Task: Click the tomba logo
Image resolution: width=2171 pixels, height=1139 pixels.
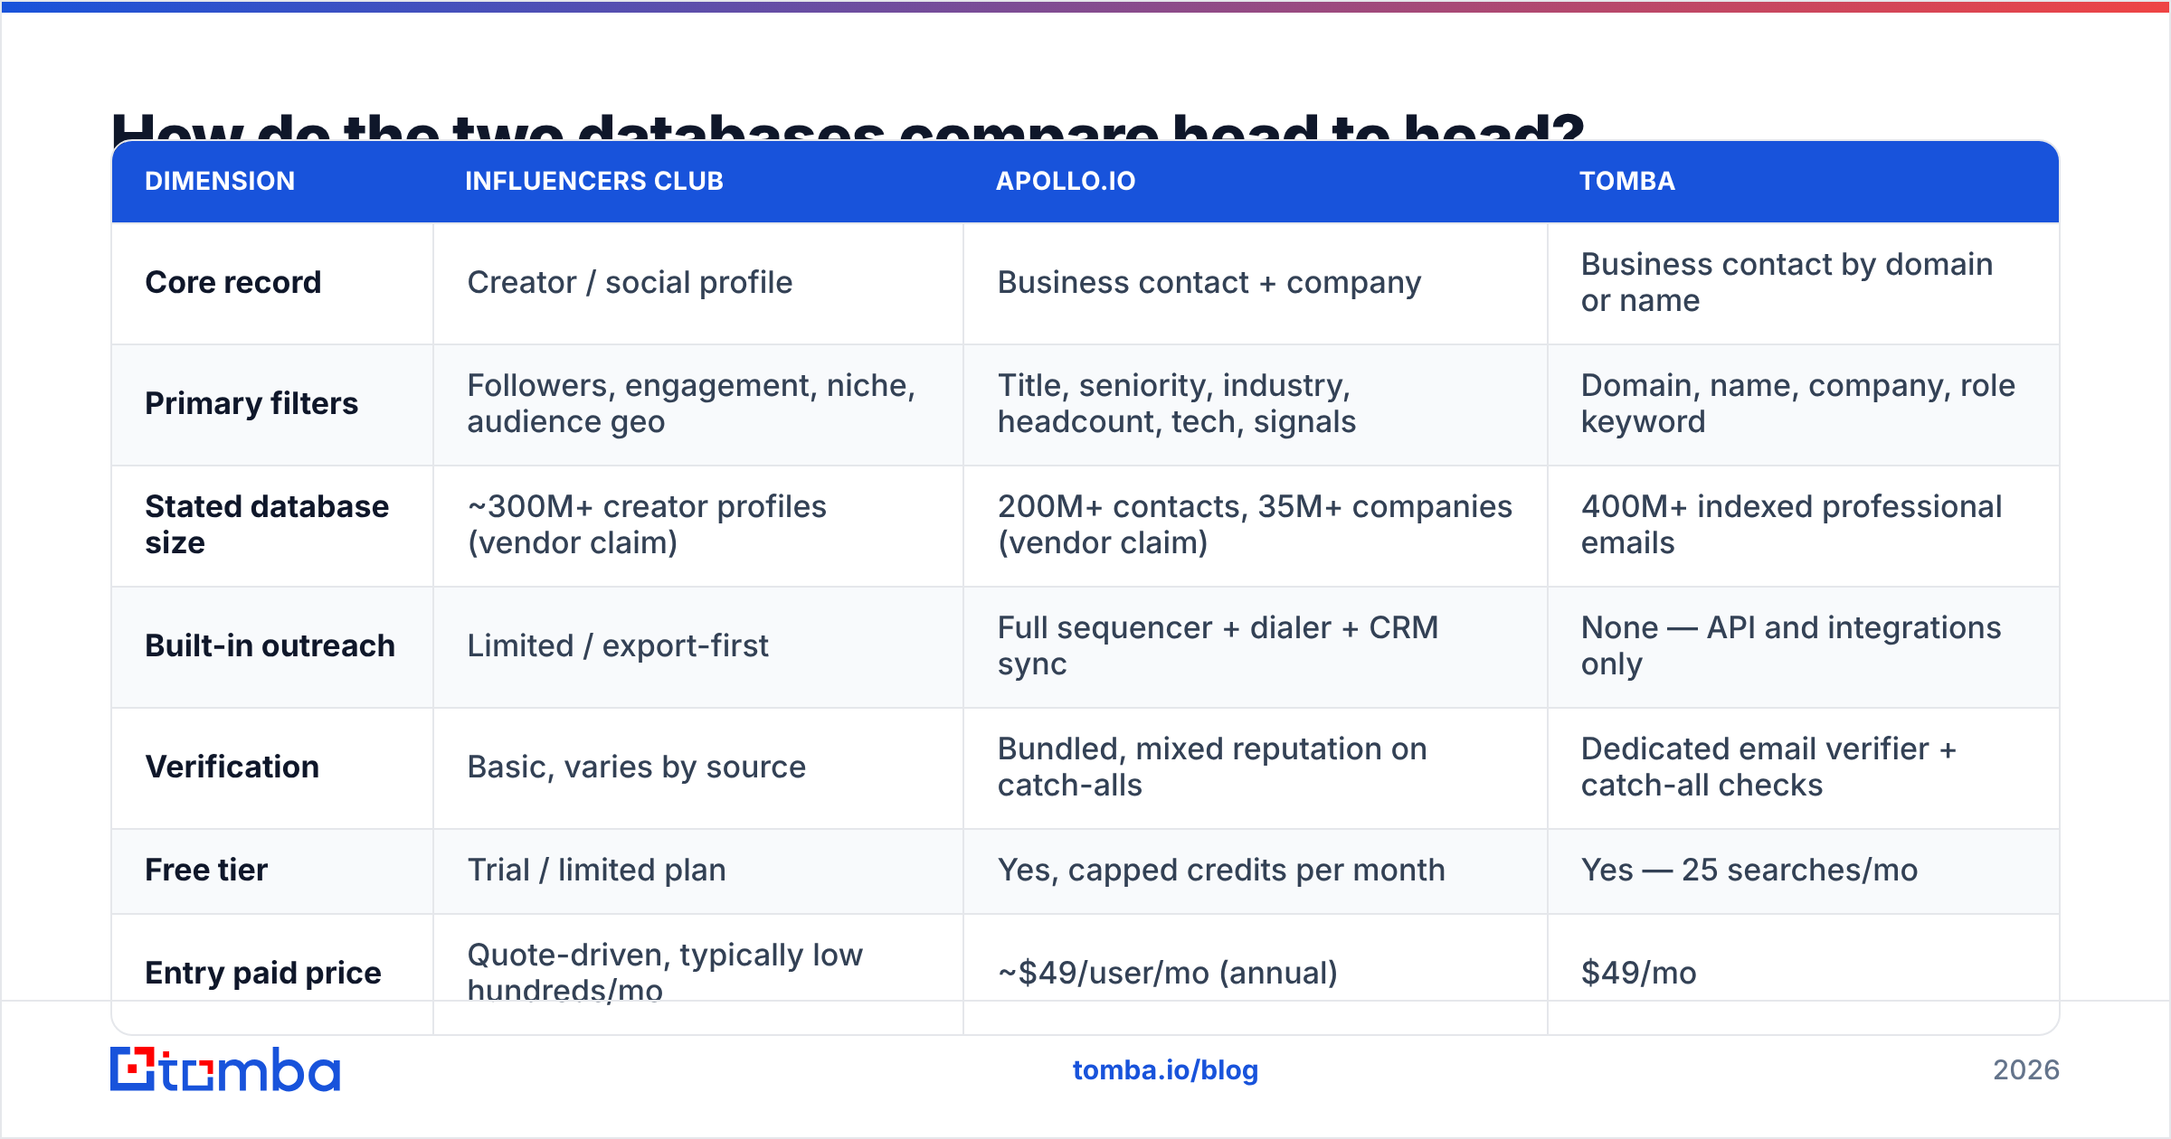Action: pos(225,1069)
